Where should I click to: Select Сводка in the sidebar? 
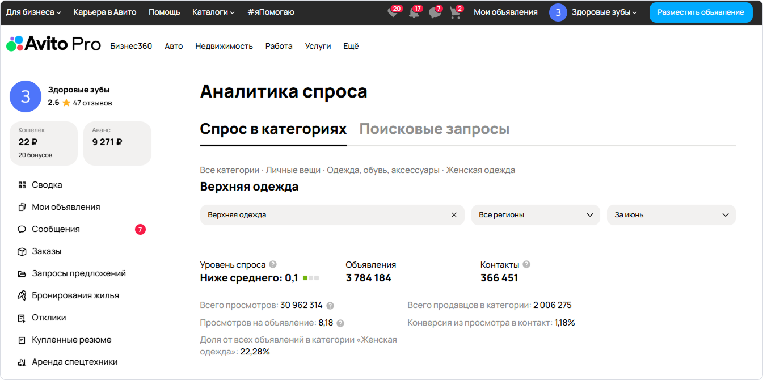click(47, 185)
